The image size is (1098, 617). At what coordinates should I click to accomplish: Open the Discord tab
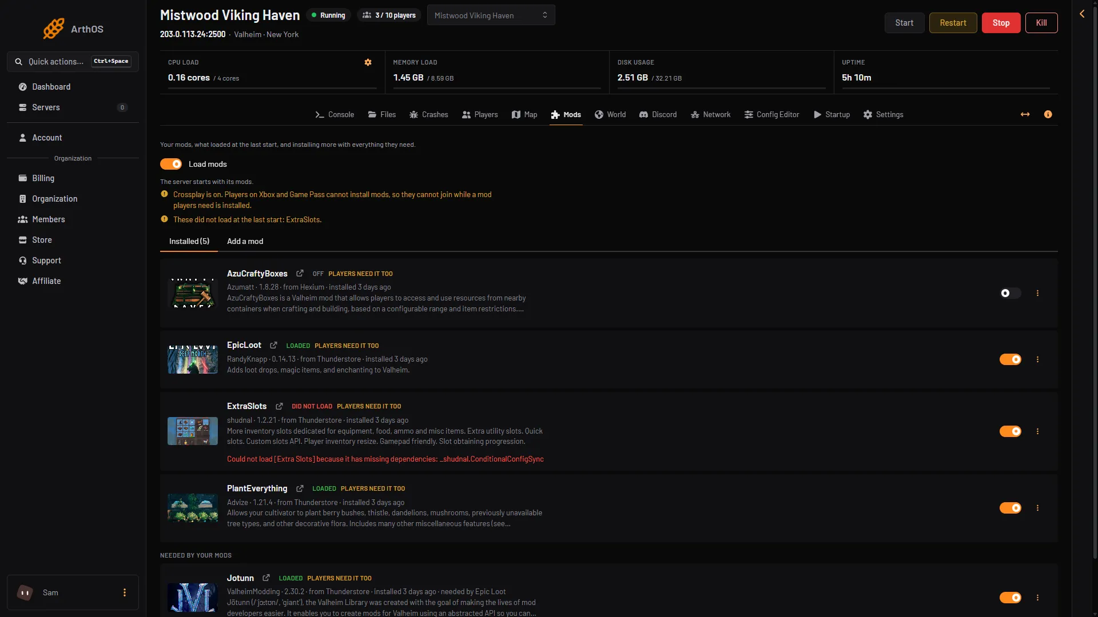pos(658,115)
